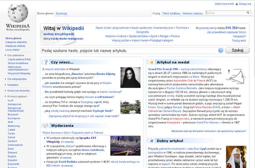The height and width of the screenshot is (168, 255).
Task: Switch to the Strona główna tab
Action: [45, 14]
